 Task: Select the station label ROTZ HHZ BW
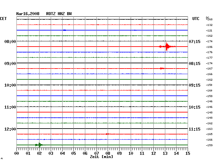pyautogui.click(x=59, y=14)
